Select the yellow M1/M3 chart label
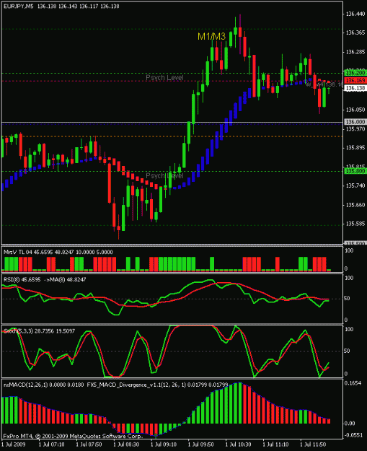 click(211, 37)
